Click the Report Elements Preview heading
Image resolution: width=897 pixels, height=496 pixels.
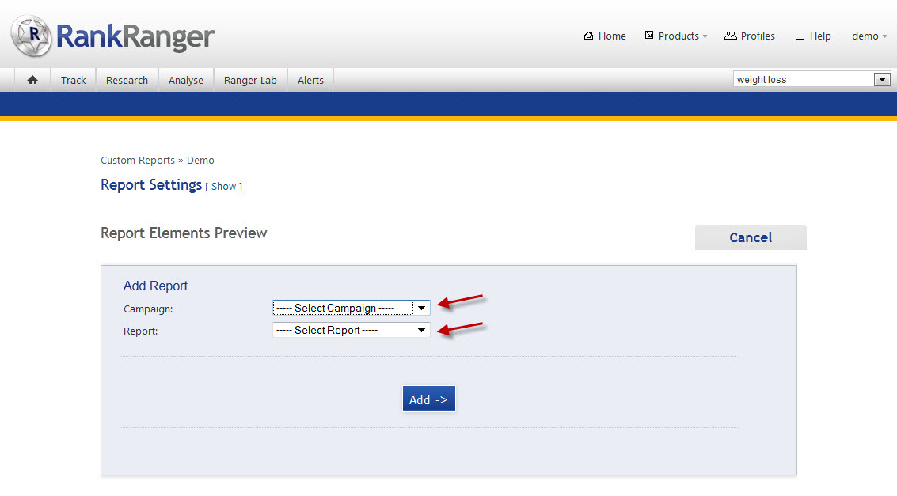(184, 233)
